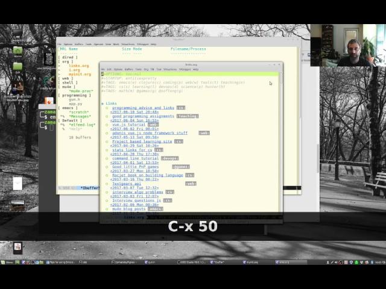Select app.py buffer in Ibuffer

tap(75, 104)
